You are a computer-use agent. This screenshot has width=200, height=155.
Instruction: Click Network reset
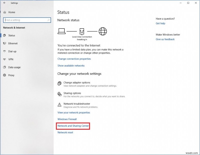[x=65, y=132]
